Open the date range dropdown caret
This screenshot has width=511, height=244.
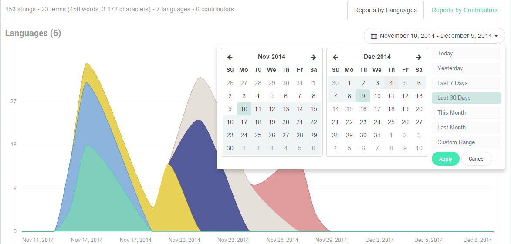coord(496,36)
